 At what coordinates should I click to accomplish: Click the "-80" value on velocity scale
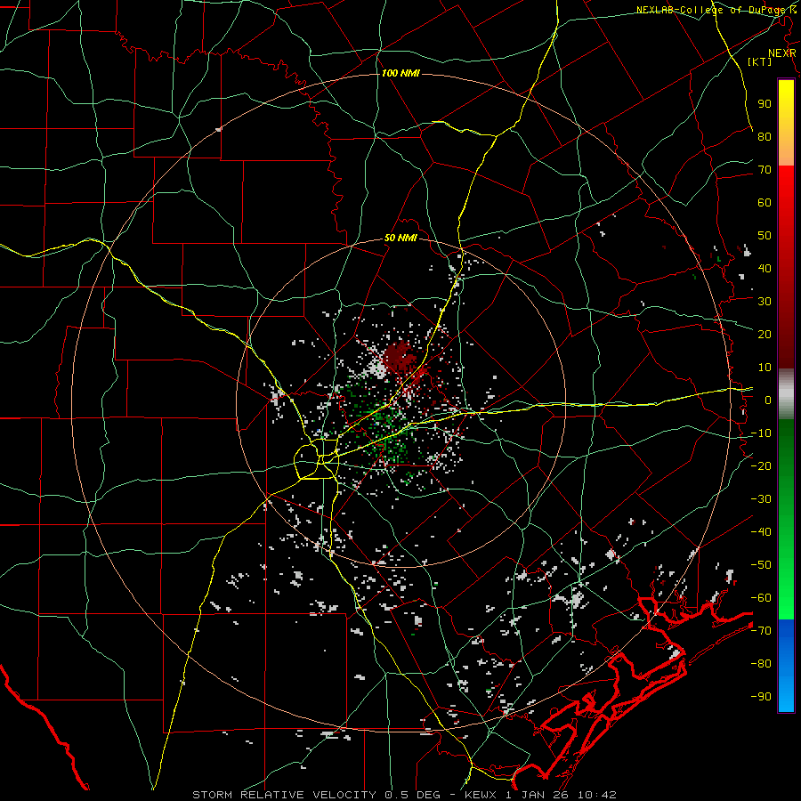pyautogui.click(x=761, y=664)
